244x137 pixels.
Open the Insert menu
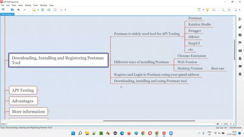coord(21,5)
